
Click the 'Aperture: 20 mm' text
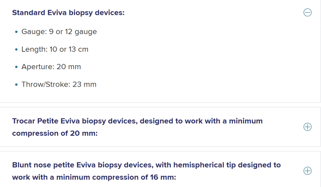[51, 67]
